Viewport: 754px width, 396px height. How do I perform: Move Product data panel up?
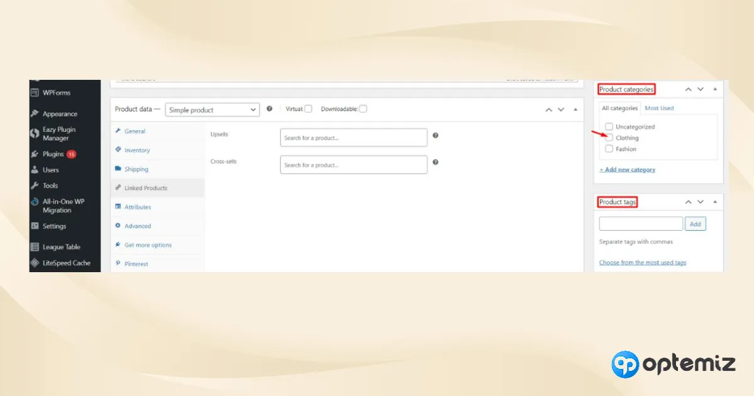point(549,109)
